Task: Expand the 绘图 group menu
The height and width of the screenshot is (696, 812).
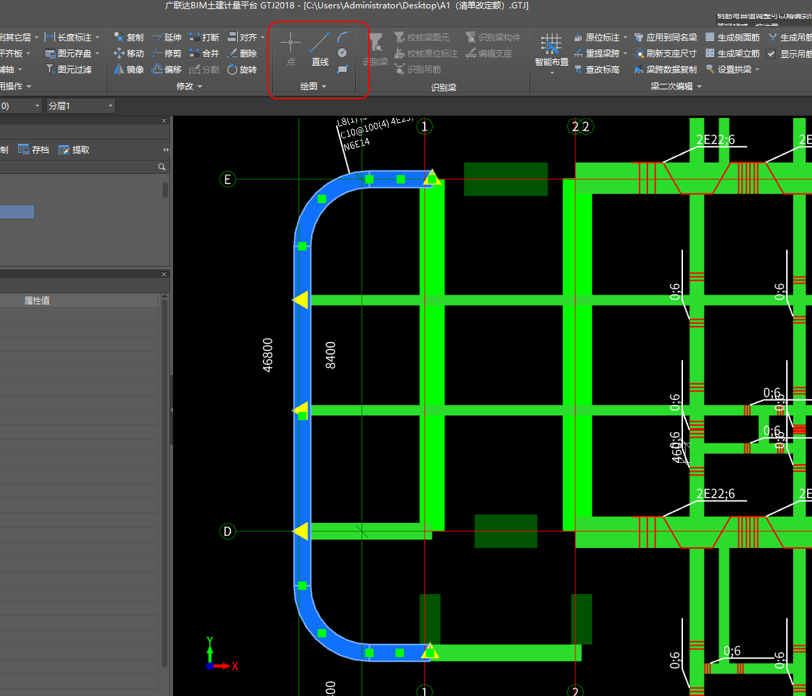Action: click(313, 87)
